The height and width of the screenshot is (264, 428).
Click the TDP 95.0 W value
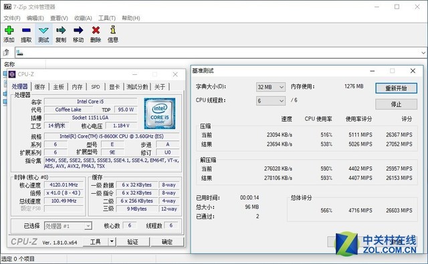[x=126, y=110]
